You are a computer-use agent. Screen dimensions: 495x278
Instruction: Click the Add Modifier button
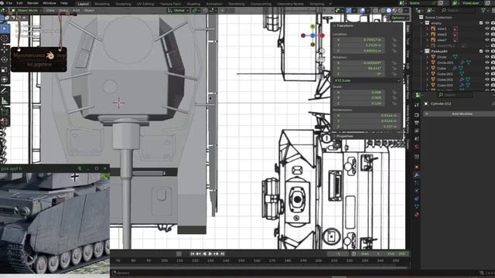[x=459, y=114]
